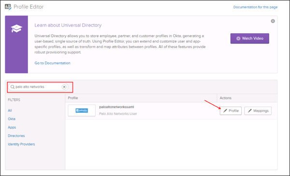Click the Watch Video button
The width and height of the screenshot is (290, 176).
click(x=250, y=39)
